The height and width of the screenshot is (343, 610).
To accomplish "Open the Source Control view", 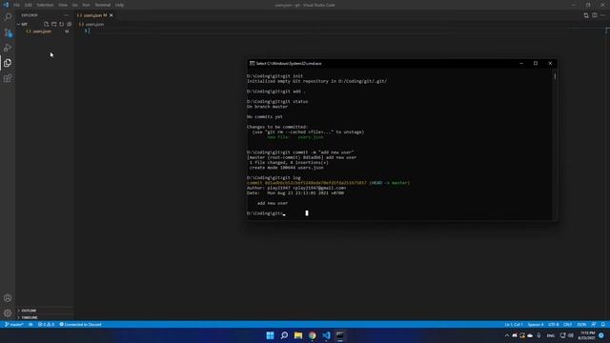I will click(8, 32).
